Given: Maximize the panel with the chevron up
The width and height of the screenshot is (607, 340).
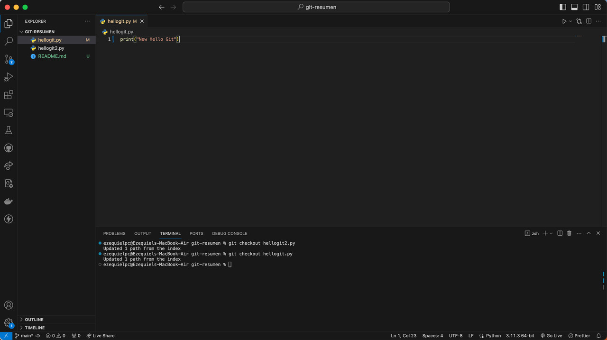Looking at the screenshot, I should 589,233.
